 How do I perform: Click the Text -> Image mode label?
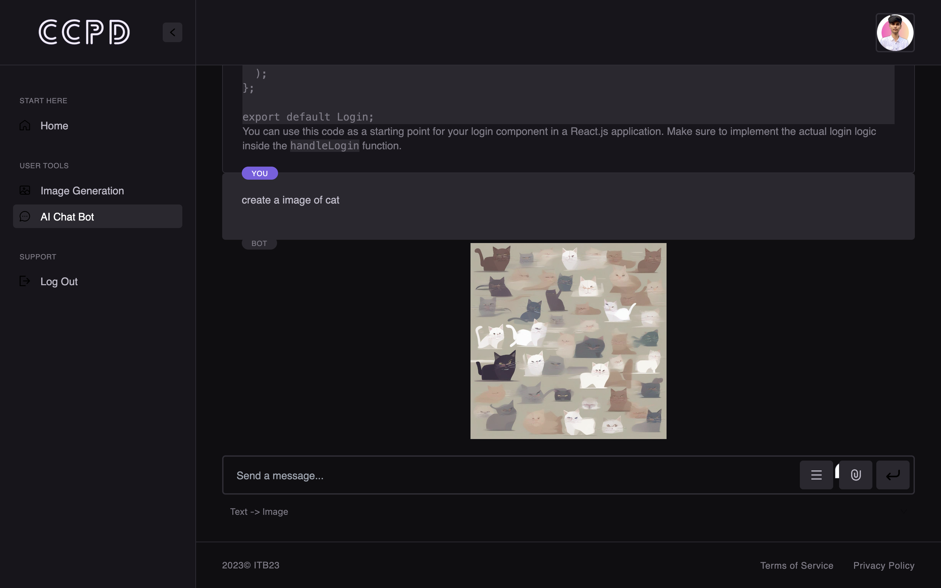coord(259,512)
